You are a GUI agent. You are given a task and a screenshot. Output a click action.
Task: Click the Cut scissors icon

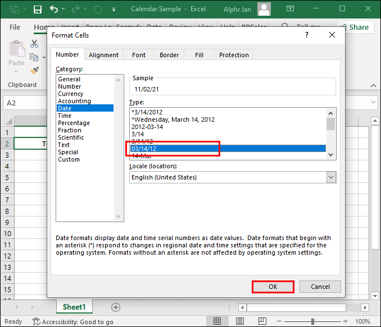[x=34, y=43]
